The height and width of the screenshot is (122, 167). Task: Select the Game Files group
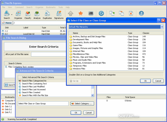coord(116,45)
